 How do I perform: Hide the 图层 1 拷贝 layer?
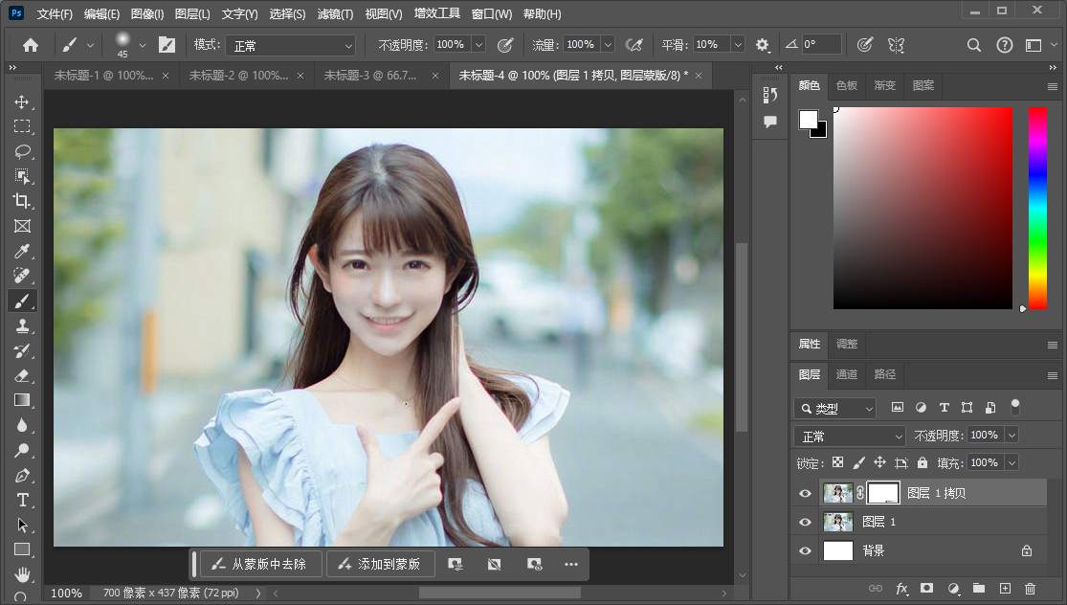(805, 494)
